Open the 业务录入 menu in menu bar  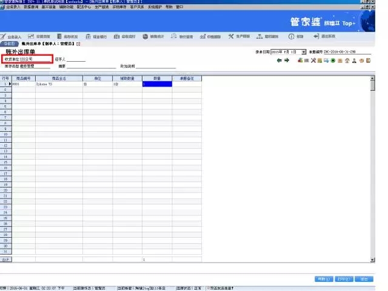click(x=13, y=7)
